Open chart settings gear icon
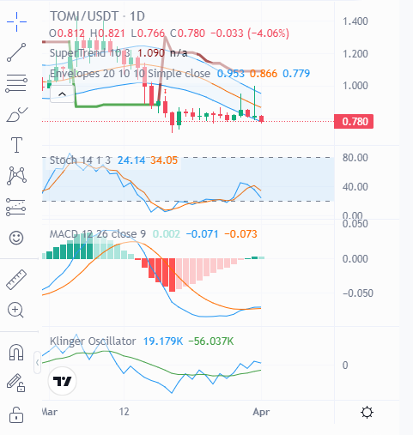 367,413
